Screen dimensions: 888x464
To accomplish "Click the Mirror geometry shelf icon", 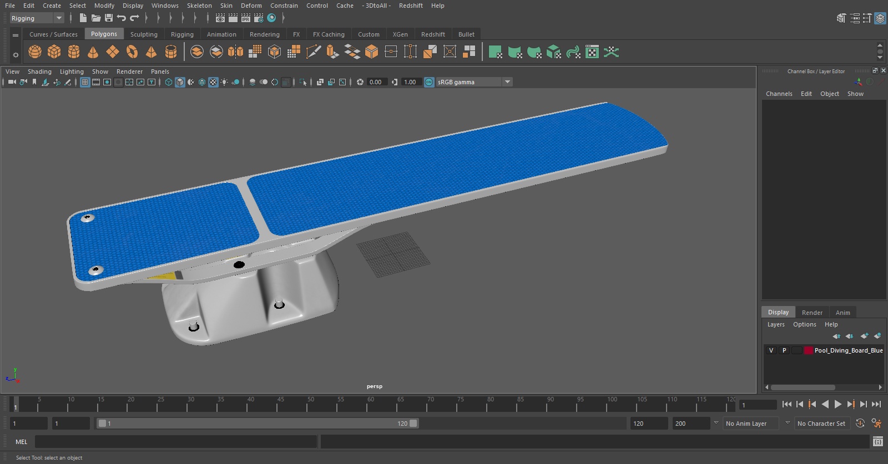I will coord(235,52).
